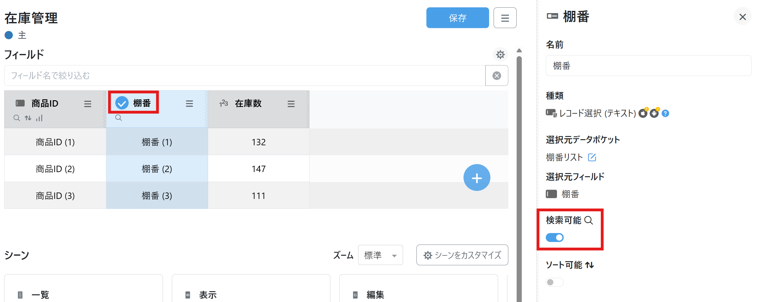Open the 在庫数 column menu
This screenshot has width=758, height=302.
291,104
